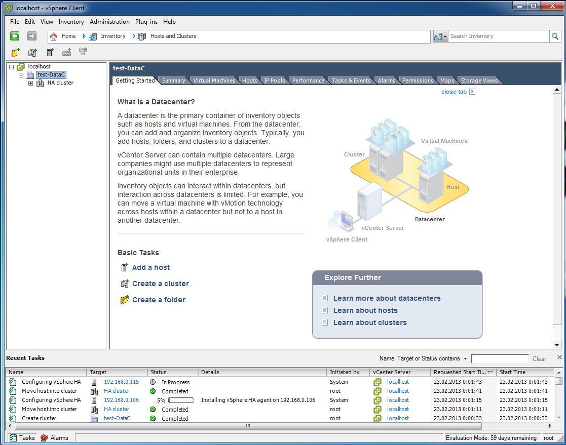Collapse the test-DataC tree node
566x445 pixels.
pos(21,75)
